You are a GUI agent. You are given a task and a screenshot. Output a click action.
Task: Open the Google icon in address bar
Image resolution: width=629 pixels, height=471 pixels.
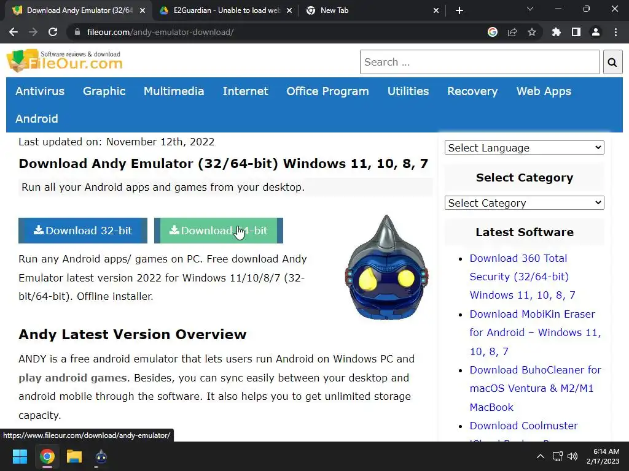pyautogui.click(x=493, y=32)
